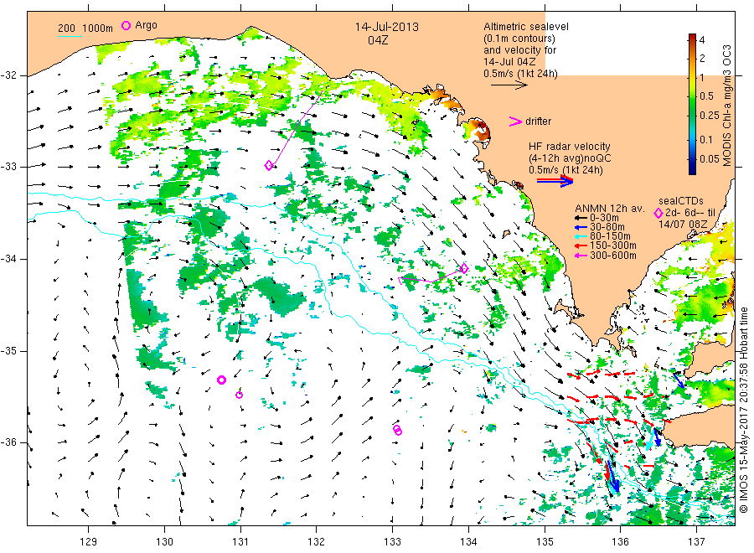The image size is (754, 553).
Task: Click the latitude axis label '-32'
Action: coord(8,75)
